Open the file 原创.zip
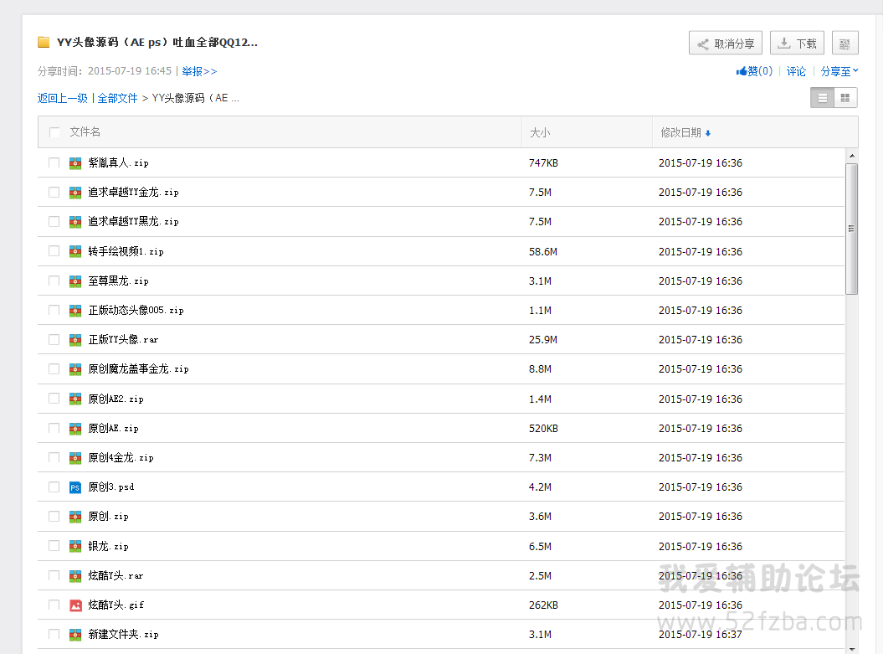 [x=108, y=517]
